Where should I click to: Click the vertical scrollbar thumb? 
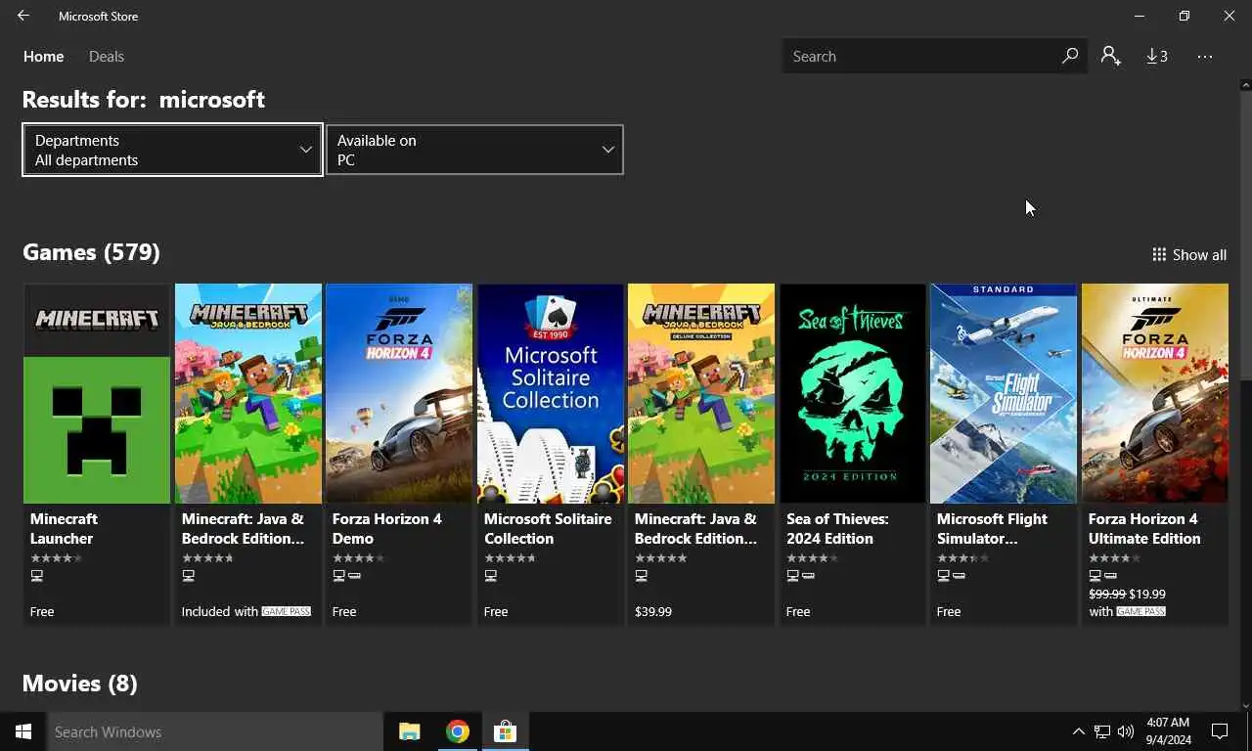(x=1245, y=235)
